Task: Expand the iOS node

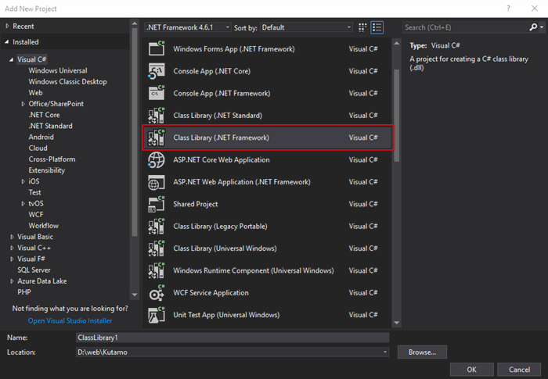Action: 23,181
